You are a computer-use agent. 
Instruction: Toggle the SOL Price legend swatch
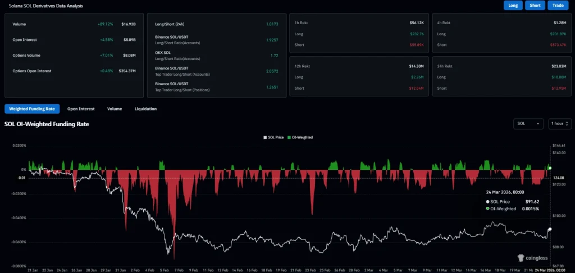coord(265,137)
